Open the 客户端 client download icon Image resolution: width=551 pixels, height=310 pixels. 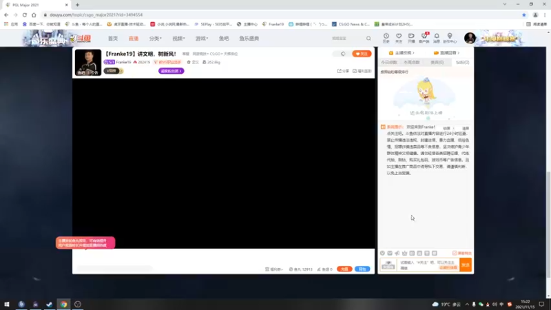tap(424, 38)
